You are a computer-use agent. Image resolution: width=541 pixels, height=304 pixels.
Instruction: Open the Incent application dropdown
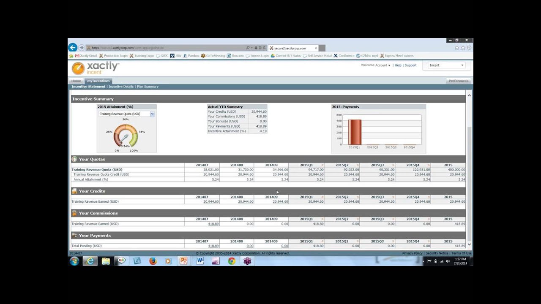pyautogui.click(x=447, y=65)
